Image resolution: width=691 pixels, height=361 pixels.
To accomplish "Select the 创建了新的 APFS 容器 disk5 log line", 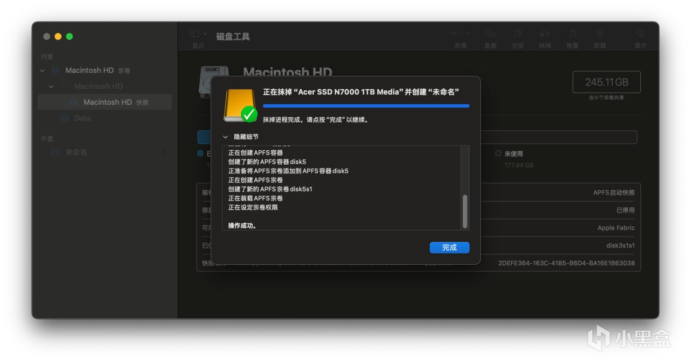I will pyautogui.click(x=267, y=162).
